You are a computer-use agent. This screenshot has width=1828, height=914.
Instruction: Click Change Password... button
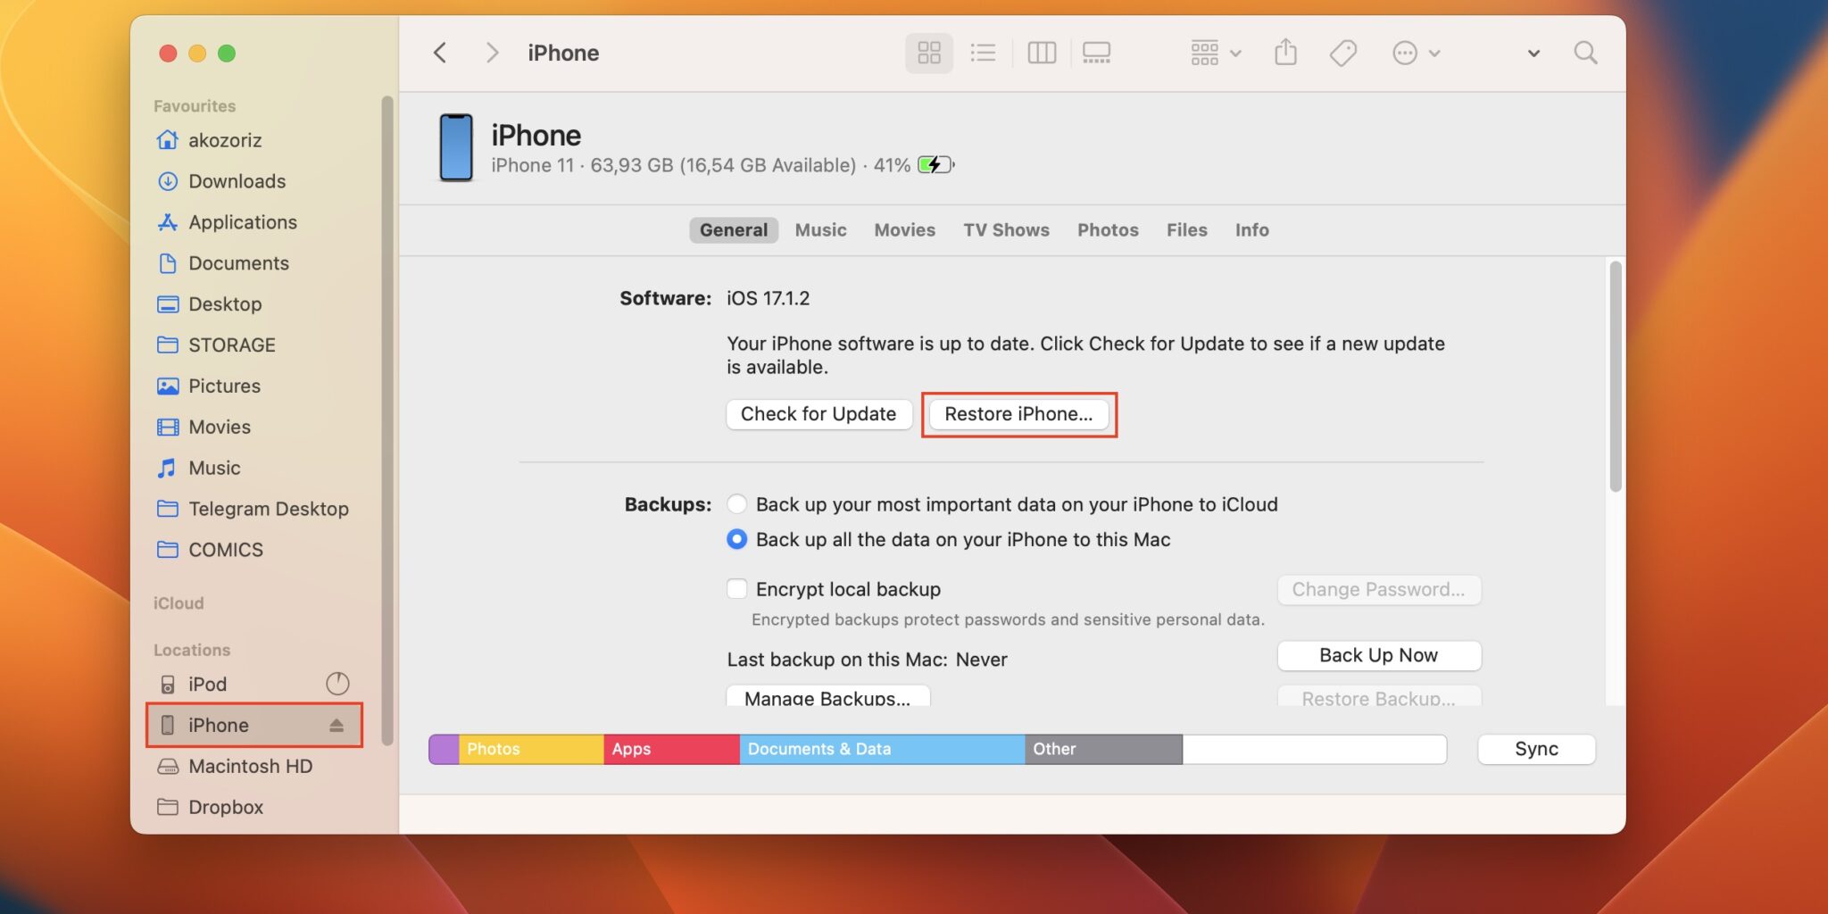point(1379,590)
